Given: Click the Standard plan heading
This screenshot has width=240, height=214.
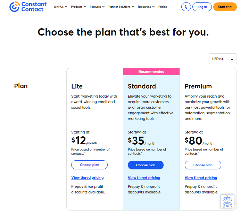Looking at the screenshot, I should click(x=142, y=86).
